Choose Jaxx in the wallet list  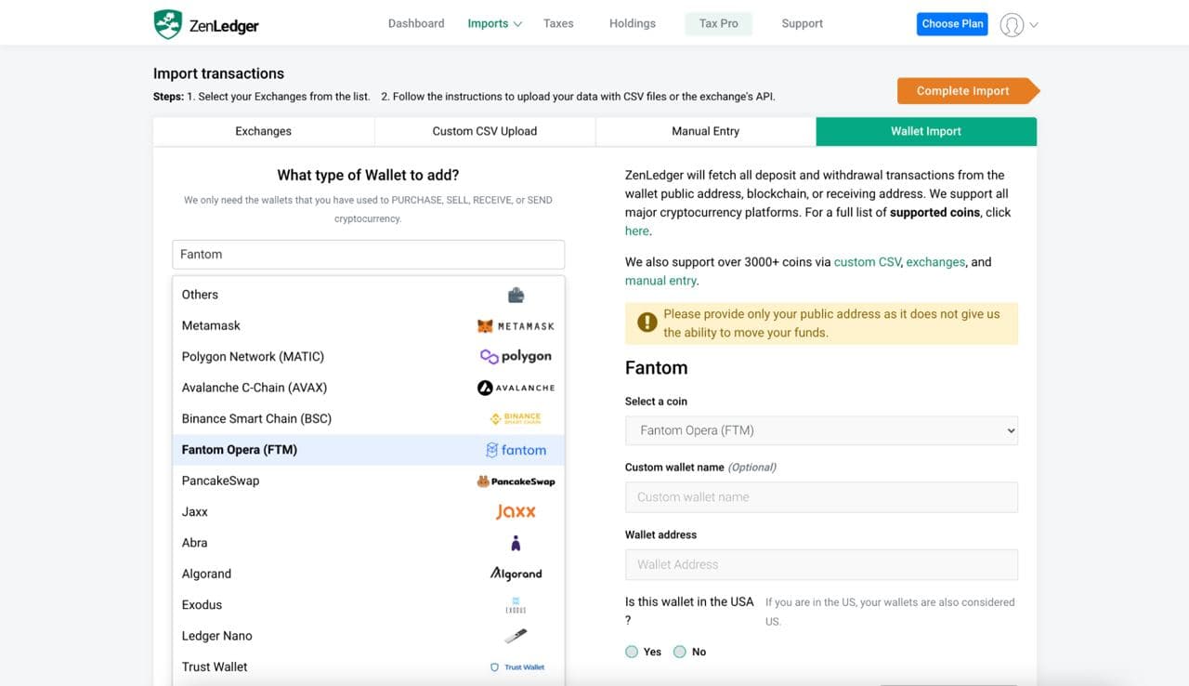tap(369, 512)
